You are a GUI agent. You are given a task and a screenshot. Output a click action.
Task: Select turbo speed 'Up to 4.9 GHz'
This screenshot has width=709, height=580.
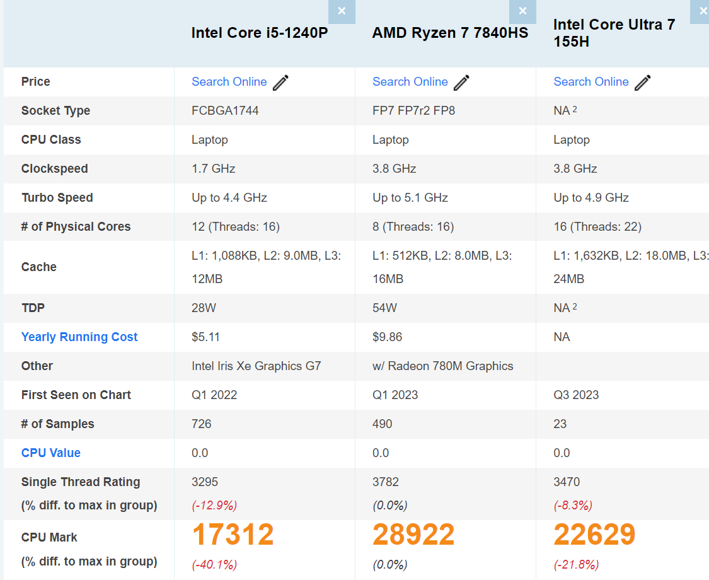[591, 198]
